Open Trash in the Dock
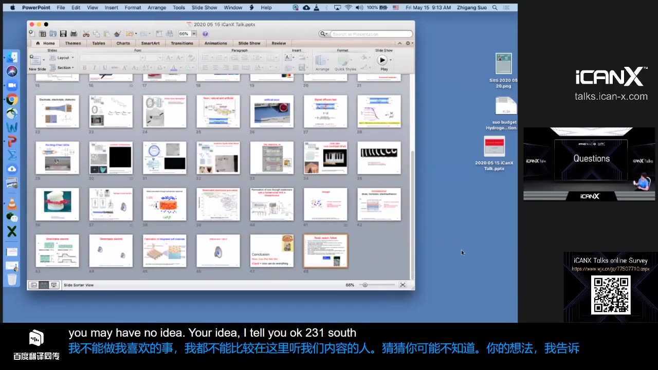This screenshot has width=658, height=370. pyautogui.click(x=12, y=280)
